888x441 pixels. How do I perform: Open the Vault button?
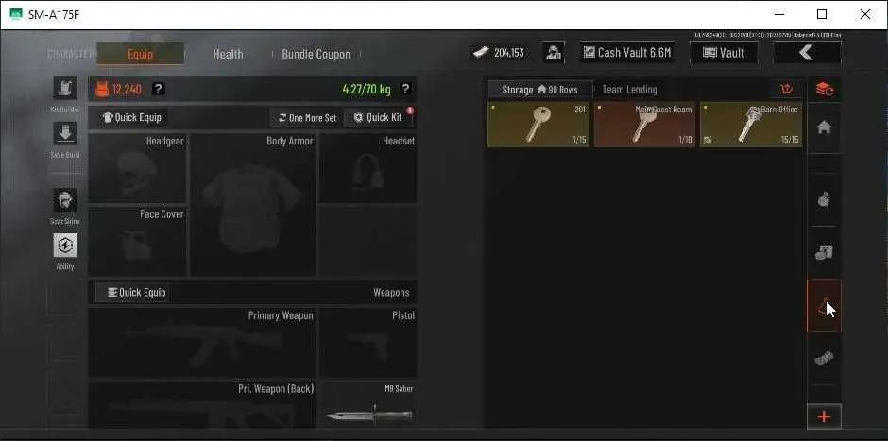pyautogui.click(x=724, y=53)
